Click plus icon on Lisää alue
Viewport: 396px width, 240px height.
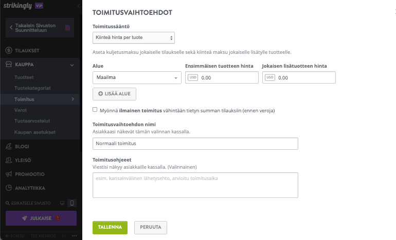(100, 94)
